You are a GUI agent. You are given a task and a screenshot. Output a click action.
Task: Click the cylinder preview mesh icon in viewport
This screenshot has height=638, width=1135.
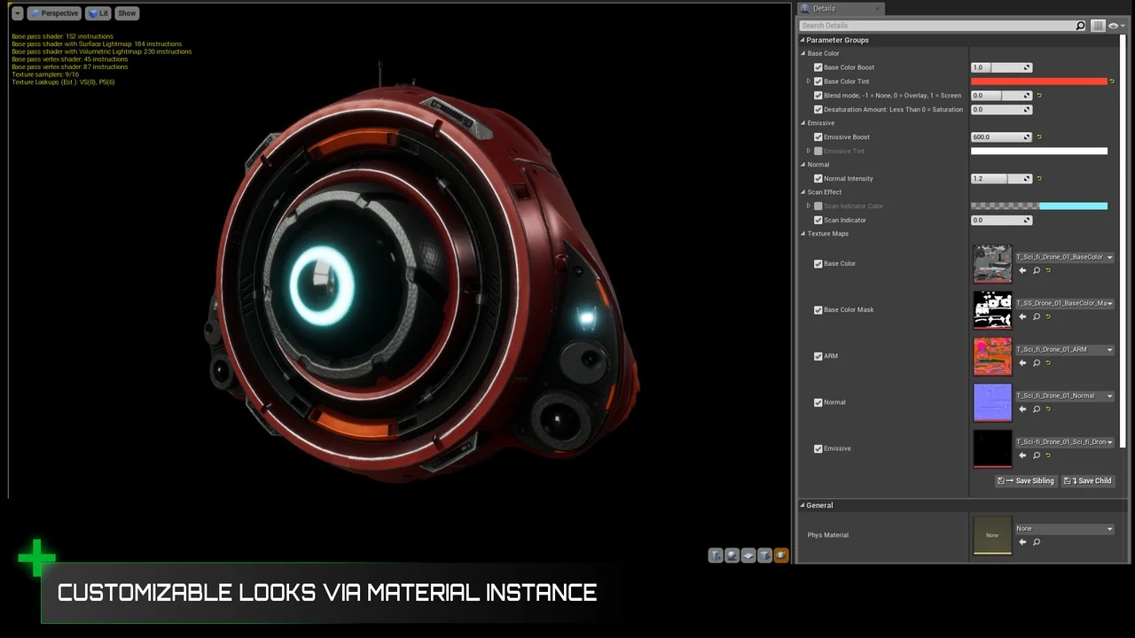pos(716,556)
